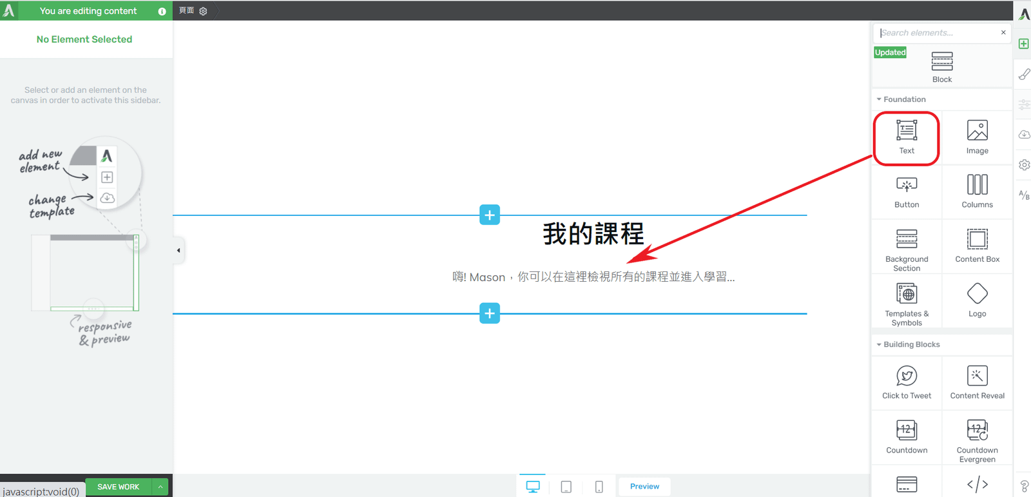
Task: Add the Content Reveal element
Action: click(x=977, y=384)
